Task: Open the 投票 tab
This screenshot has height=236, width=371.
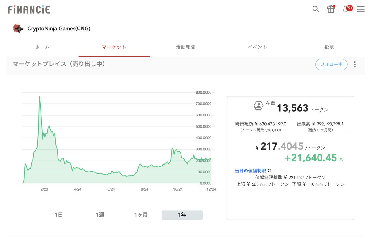Action: [329, 47]
